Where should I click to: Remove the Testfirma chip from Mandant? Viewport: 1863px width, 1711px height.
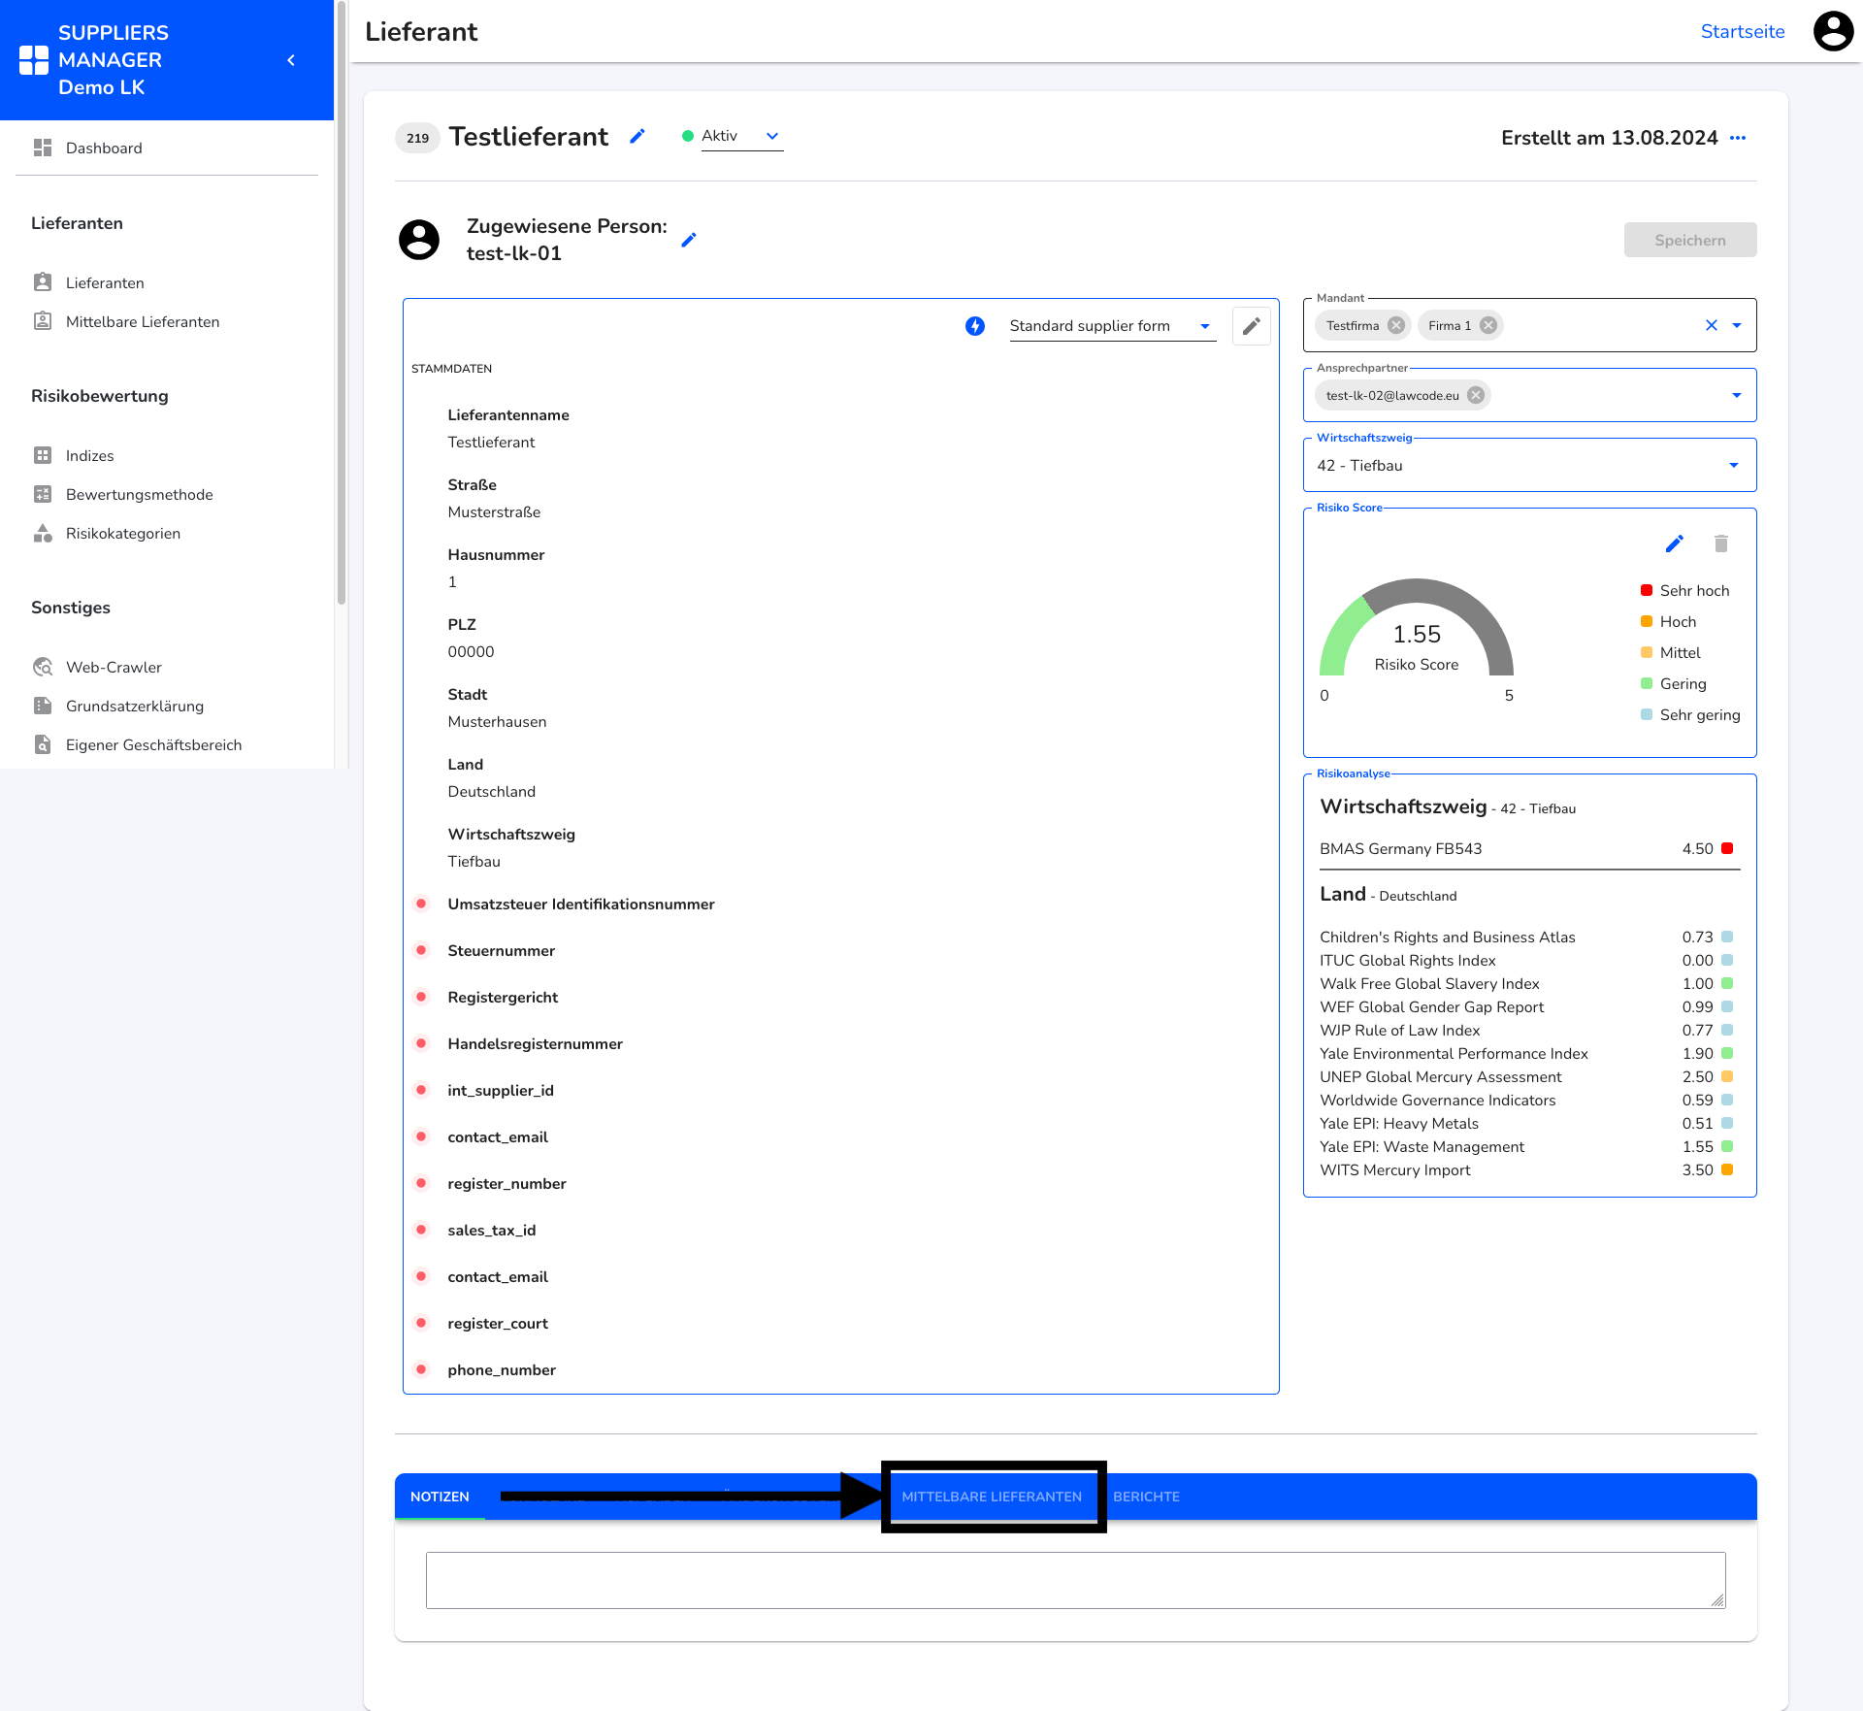coord(1396,325)
